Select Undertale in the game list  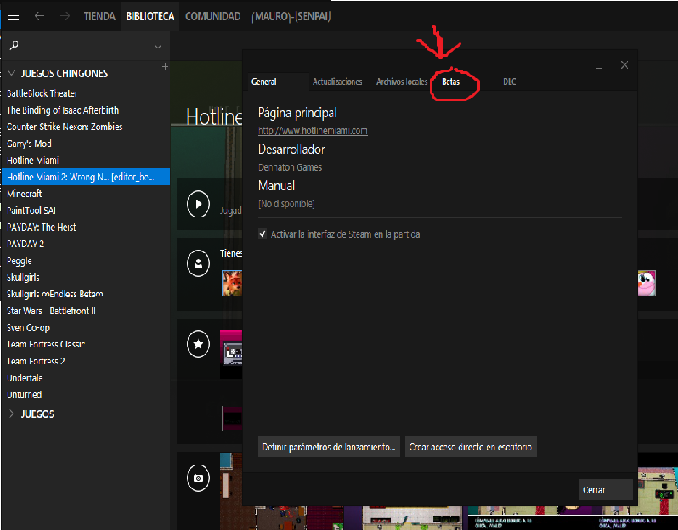[x=86, y=378]
